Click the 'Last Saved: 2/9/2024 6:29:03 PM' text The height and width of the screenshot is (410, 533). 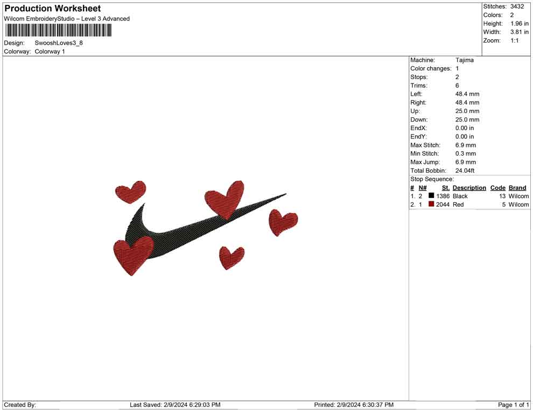point(175,405)
